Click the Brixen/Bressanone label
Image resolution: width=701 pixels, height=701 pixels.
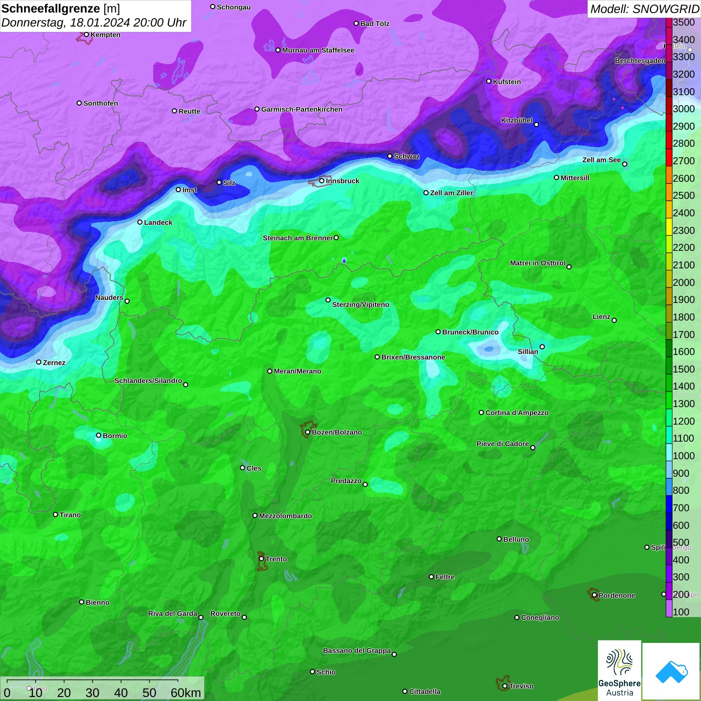(x=413, y=357)
